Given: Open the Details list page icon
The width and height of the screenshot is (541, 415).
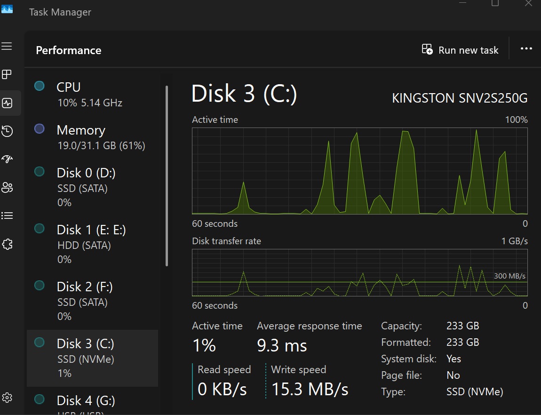Looking at the screenshot, I should point(7,215).
